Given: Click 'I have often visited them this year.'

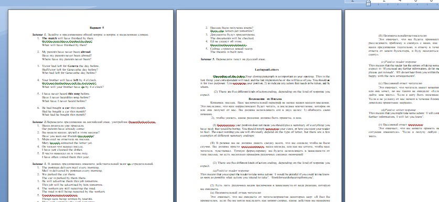Looking at the screenshot, I should click(x=66, y=157).
